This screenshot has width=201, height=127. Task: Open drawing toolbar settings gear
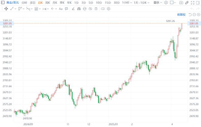(109, 9)
